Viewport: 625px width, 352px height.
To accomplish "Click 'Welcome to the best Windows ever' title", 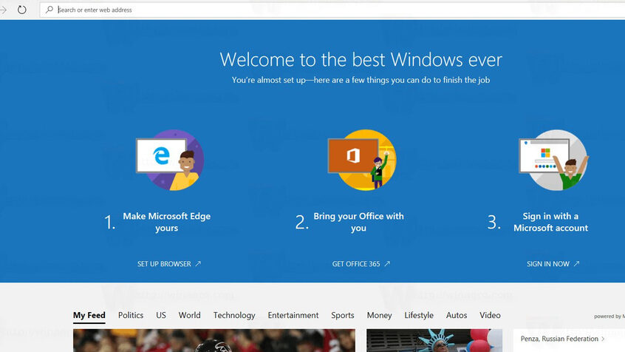I will click(361, 60).
